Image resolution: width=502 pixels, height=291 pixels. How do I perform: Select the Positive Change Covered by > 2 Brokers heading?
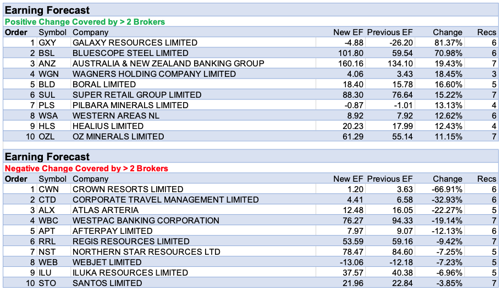click(85, 22)
